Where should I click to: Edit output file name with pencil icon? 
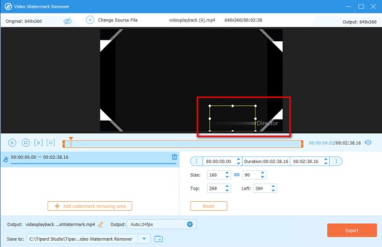click(x=101, y=224)
